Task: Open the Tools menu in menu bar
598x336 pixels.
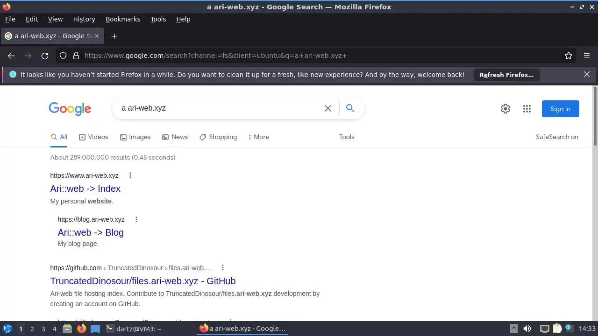Action: pyautogui.click(x=158, y=19)
